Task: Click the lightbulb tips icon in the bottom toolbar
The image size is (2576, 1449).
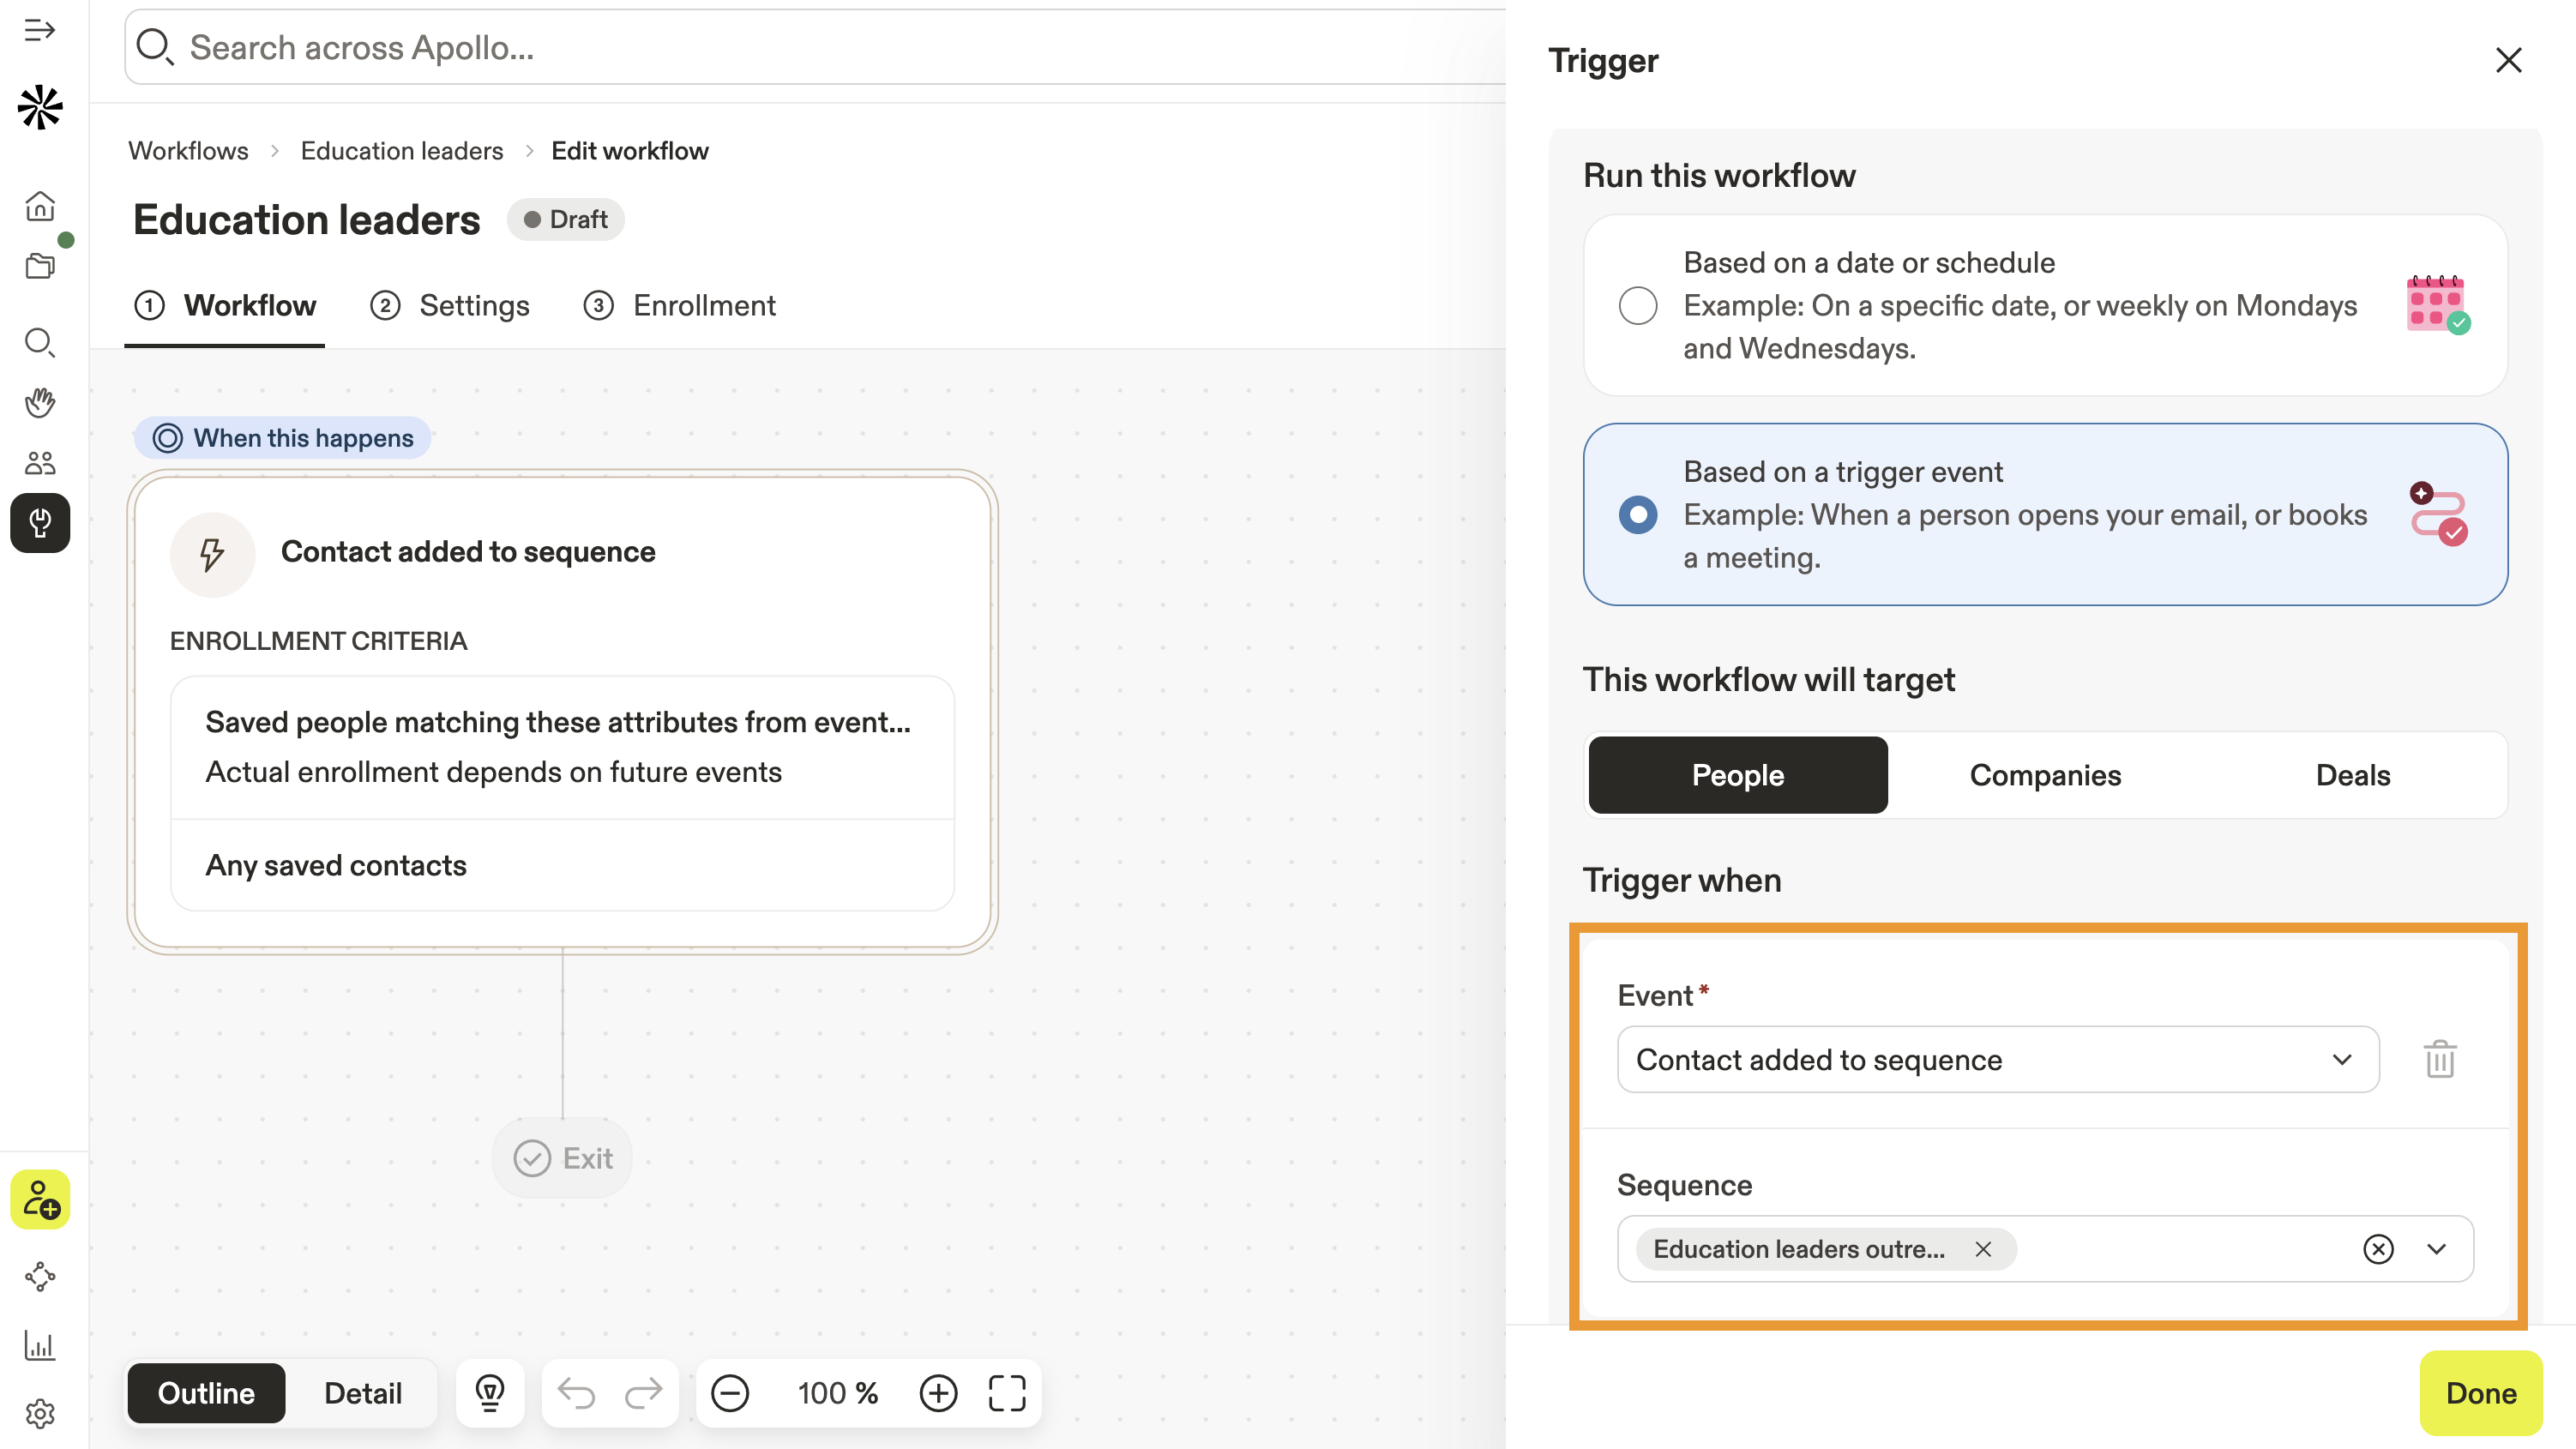Action: pyautogui.click(x=490, y=1392)
